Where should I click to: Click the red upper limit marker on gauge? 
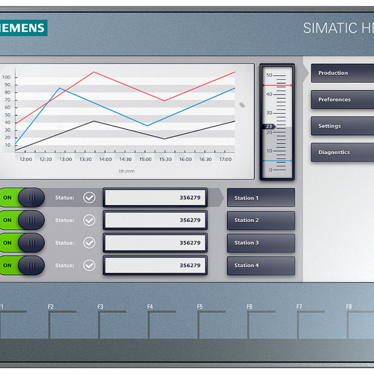277,86
